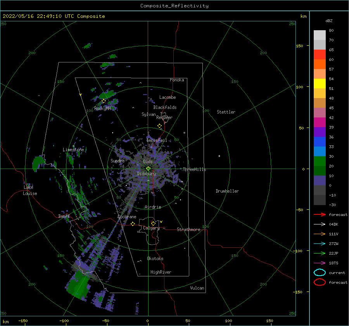The image size is (349, 326).
Task: Click the dBZ scale heading
Action: pos(329,21)
